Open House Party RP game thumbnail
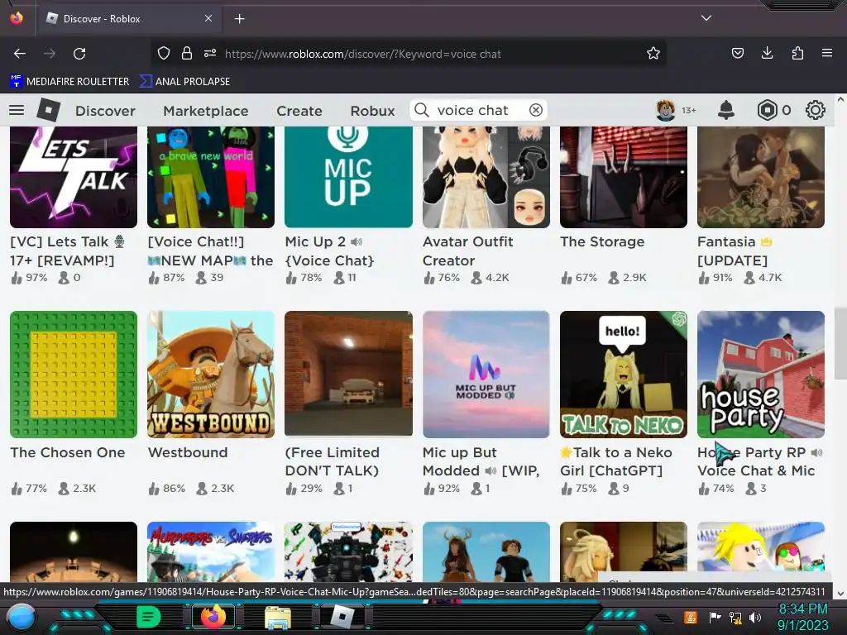 [x=761, y=375]
